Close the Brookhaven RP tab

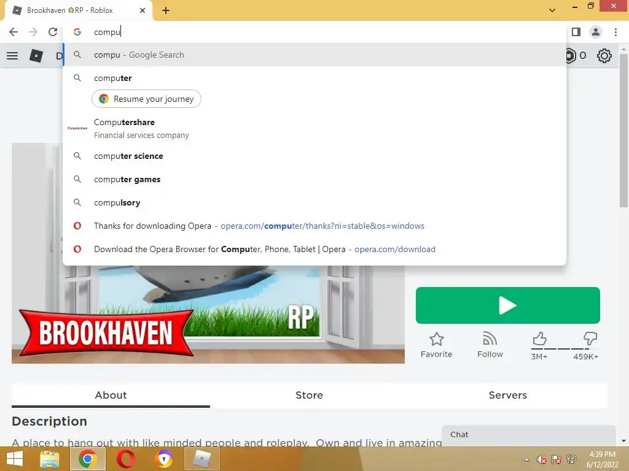[x=143, y=10]
